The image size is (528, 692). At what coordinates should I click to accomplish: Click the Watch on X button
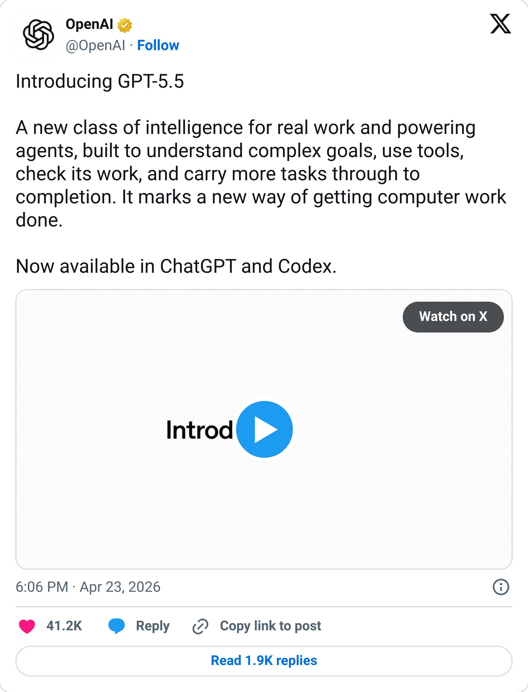(x=453, y=317)
